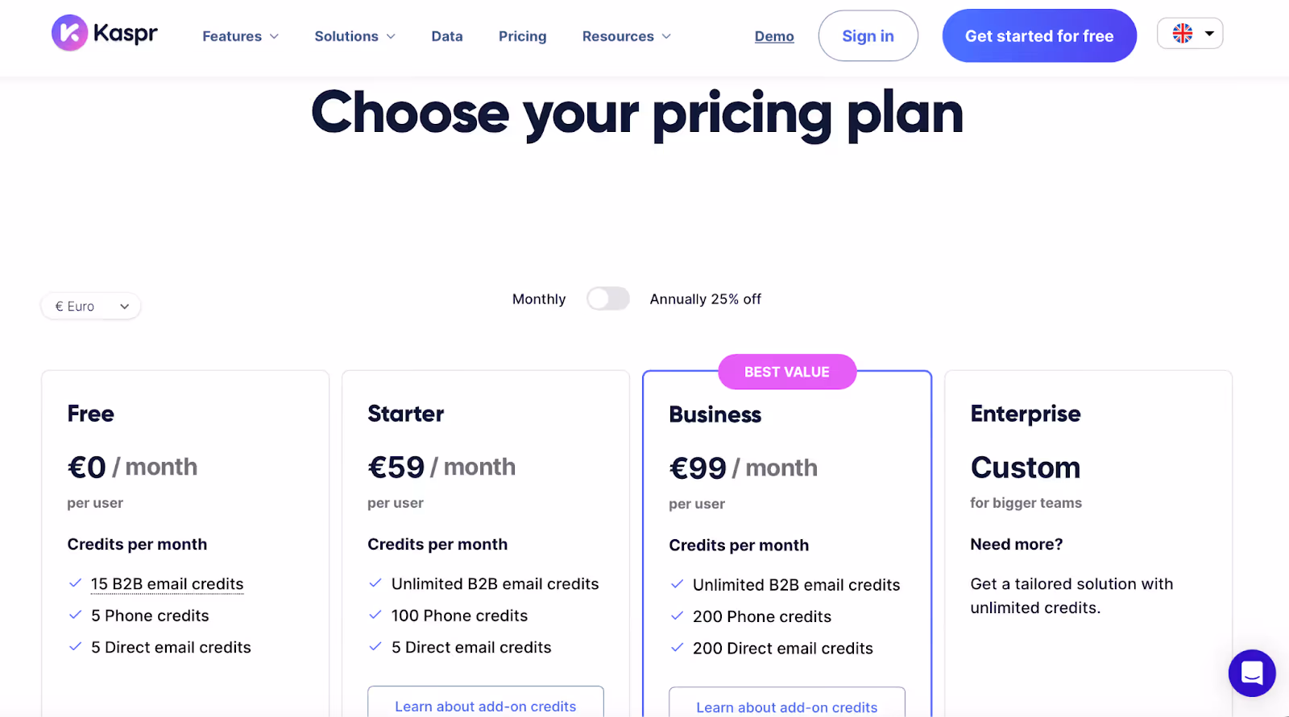Viewport: 1289px width, 717px height.
Task: Open the Data navigation item
Action: 446,36
